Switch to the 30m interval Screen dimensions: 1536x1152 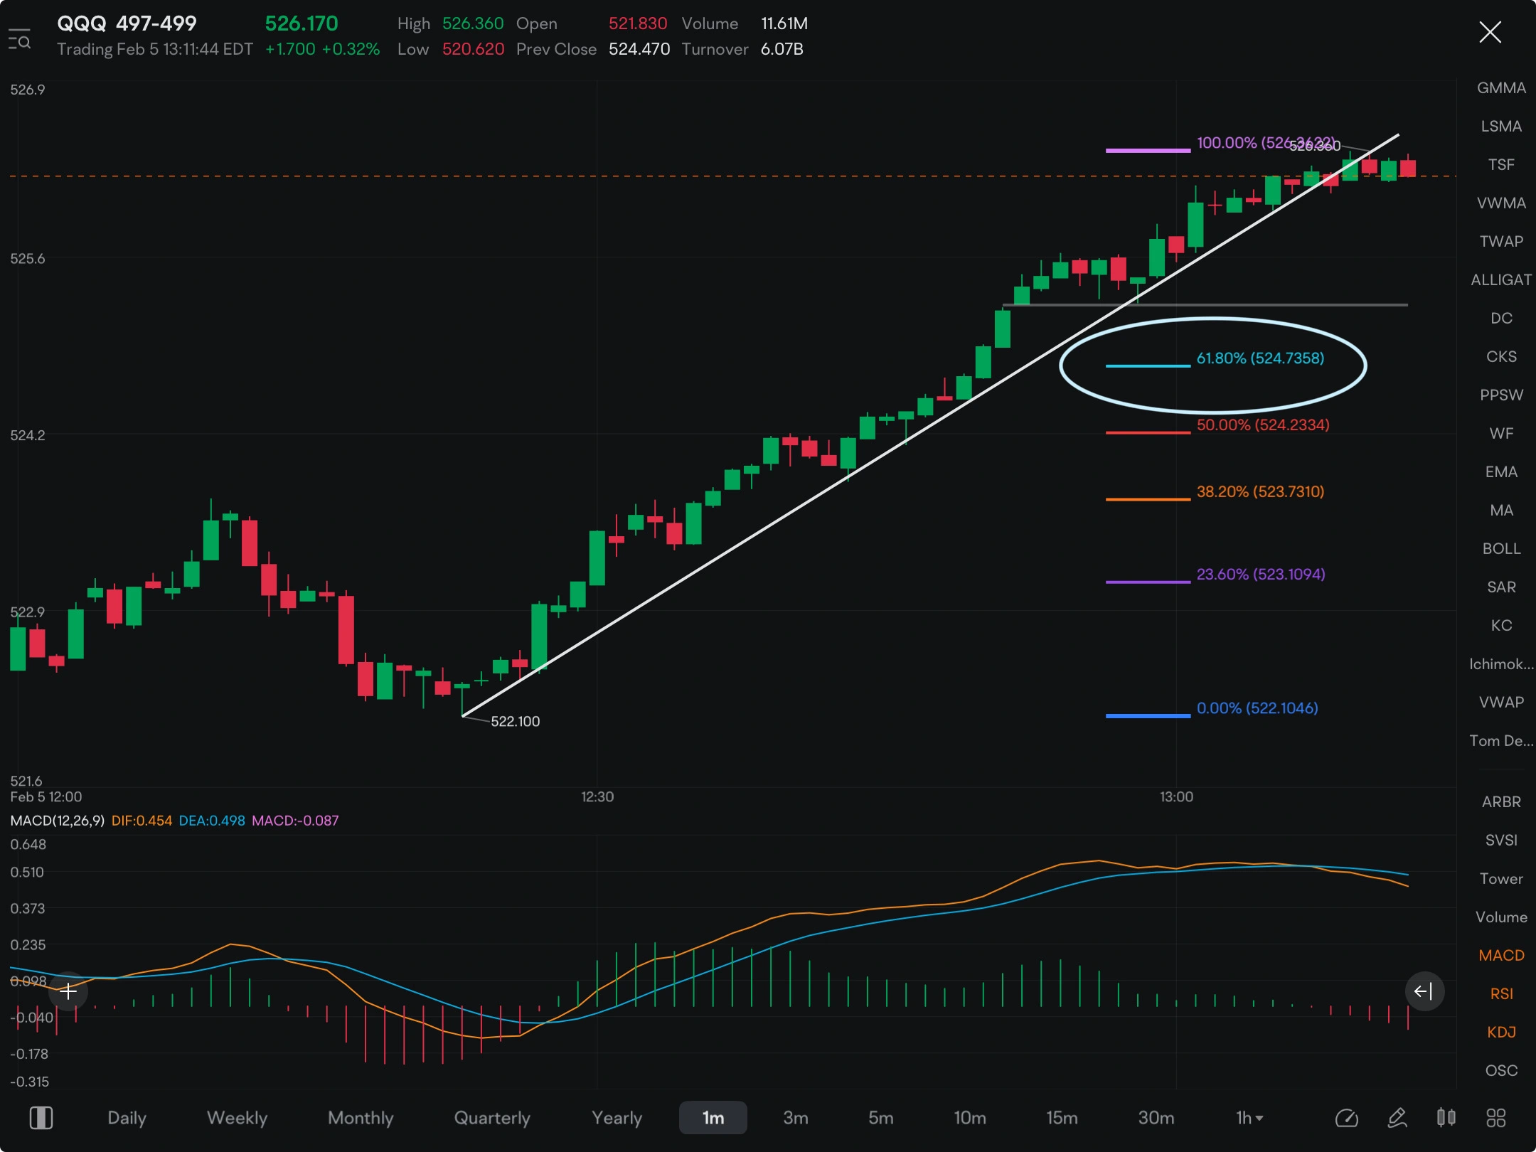tap(1156, 1118)
